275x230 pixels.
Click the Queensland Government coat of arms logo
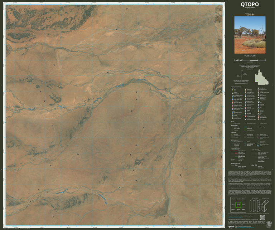click(269, 225)
